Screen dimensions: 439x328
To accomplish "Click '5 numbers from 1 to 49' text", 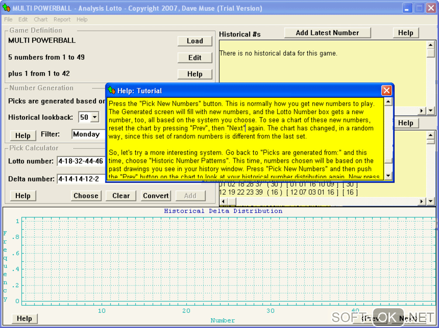I will click(46, 57).
